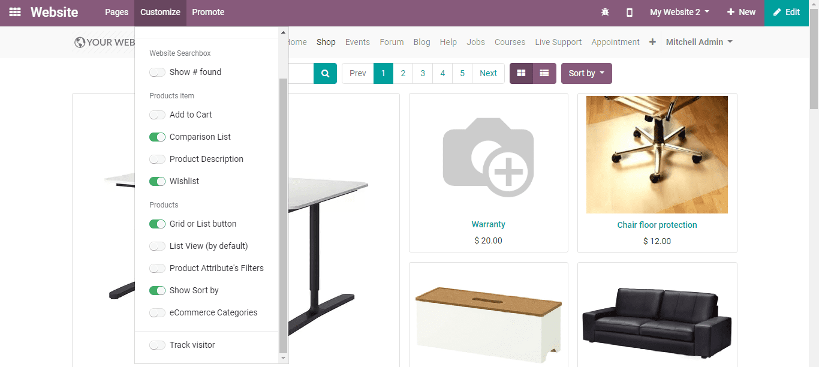Select page 1 in pagination

pyautogui.click(x=383, y=73)
